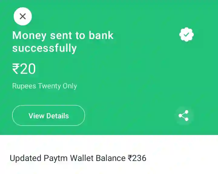Share this transaction receipt
Screen dimensions: 218x174
pos(183,116)
